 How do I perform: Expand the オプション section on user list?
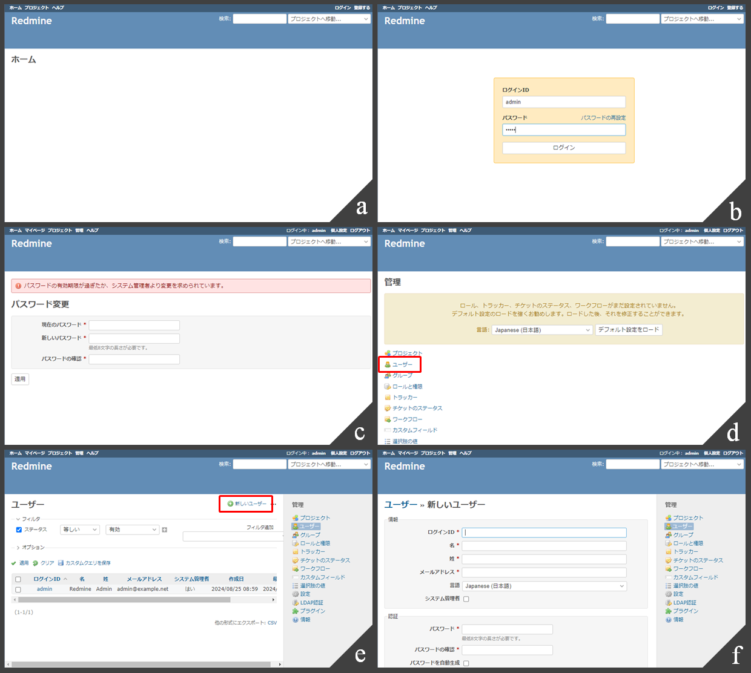(17, 548)
